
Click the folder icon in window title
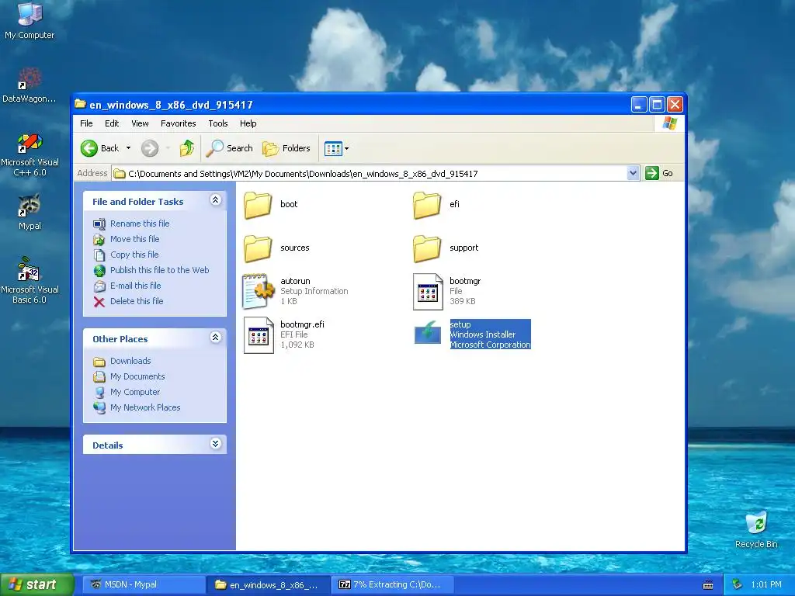80,105
